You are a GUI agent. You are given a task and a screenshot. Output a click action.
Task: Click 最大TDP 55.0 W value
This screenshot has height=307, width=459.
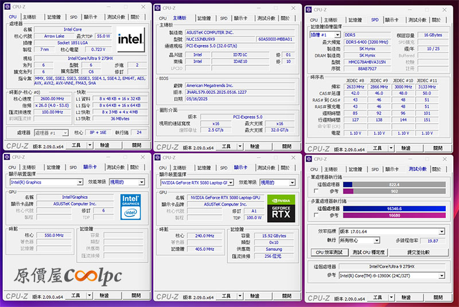click(x=104, y=36)
